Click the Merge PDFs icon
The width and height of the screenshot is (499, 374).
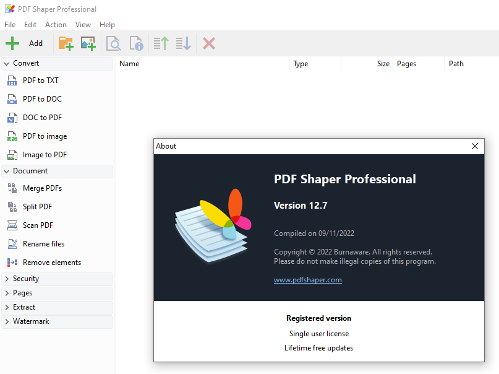click(x=12, y=188)
